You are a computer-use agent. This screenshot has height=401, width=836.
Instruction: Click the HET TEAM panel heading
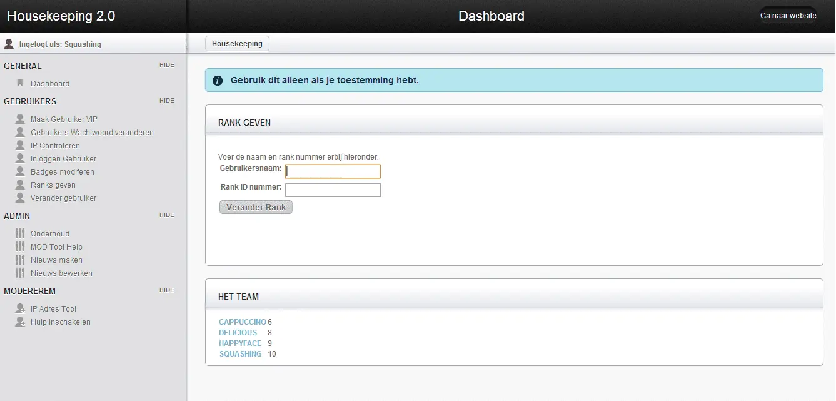coord(238,297)
